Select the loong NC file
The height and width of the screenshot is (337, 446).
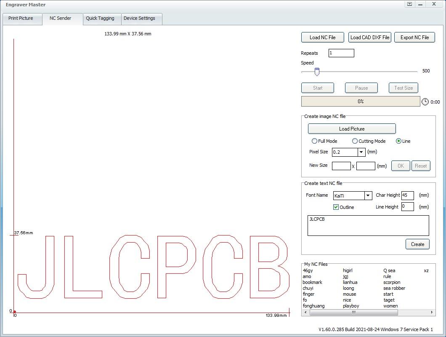[x=348, y=288]
